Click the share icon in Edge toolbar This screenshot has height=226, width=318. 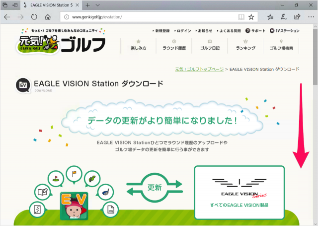297,17
